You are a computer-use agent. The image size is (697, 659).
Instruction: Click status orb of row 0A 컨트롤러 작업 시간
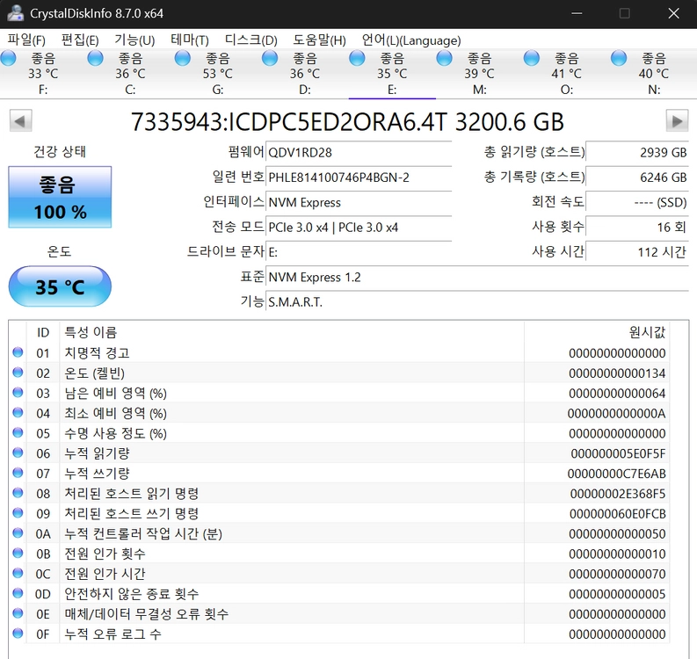tap(18, 532)
